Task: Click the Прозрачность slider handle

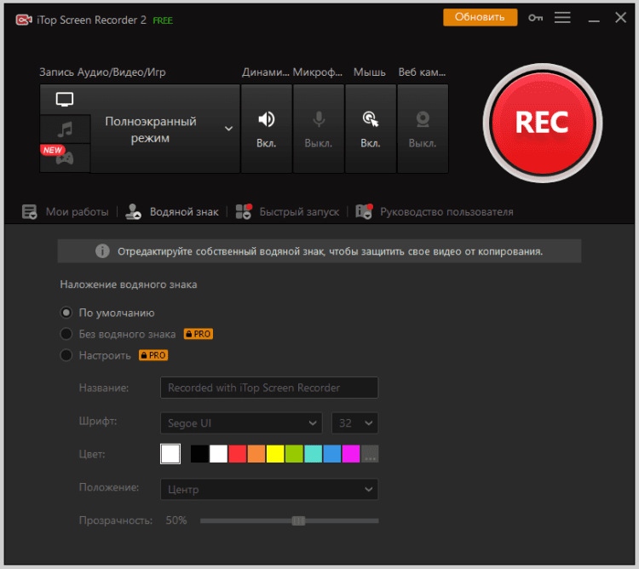Action: click(x=298, y=520)
